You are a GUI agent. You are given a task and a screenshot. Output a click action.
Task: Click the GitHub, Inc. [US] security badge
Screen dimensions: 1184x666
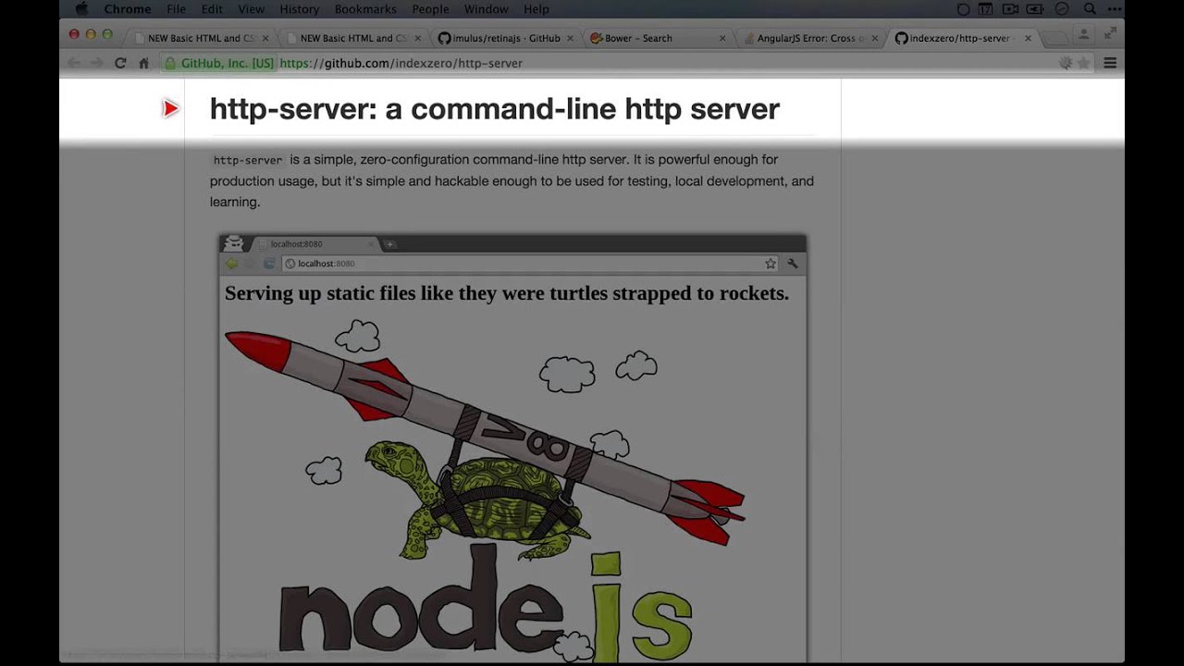[219, 63]
